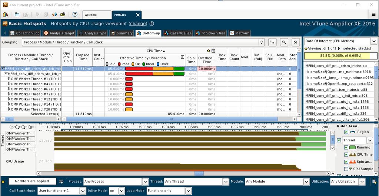Select stack entry ending ls_intf_mic.c:808
The height and width of the screenshot is (196, 379).
[338, 96]
